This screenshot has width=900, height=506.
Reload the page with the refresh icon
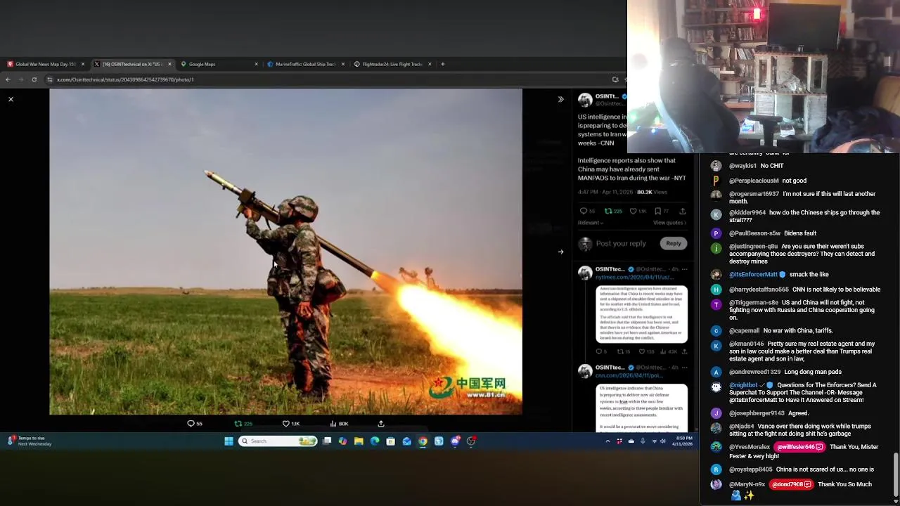(34, 79)
